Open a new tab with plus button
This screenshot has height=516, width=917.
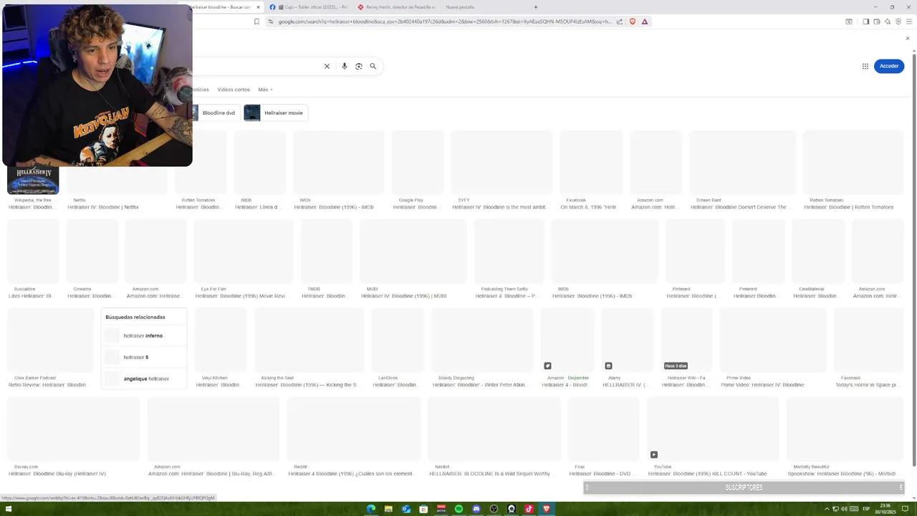pyautogui.click(x=535, y=7)
